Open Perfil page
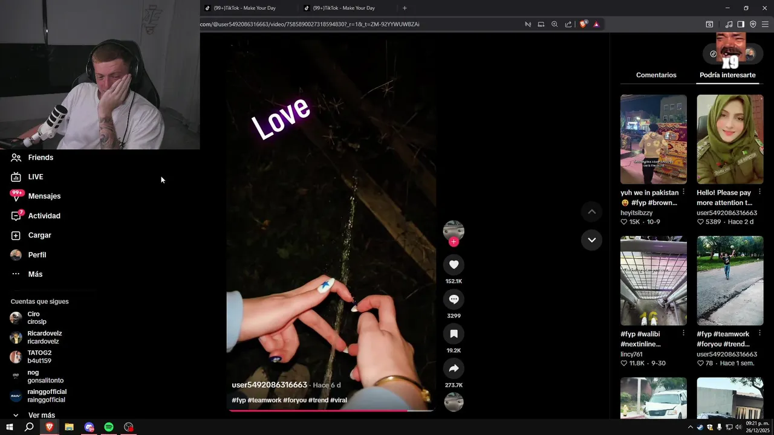This screenshot has width=774, height=435. tap(28, 254)
